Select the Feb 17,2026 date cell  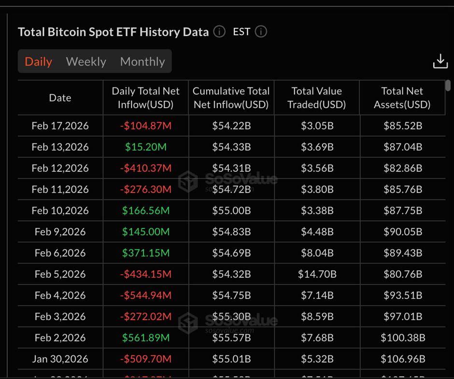(60, 126)
